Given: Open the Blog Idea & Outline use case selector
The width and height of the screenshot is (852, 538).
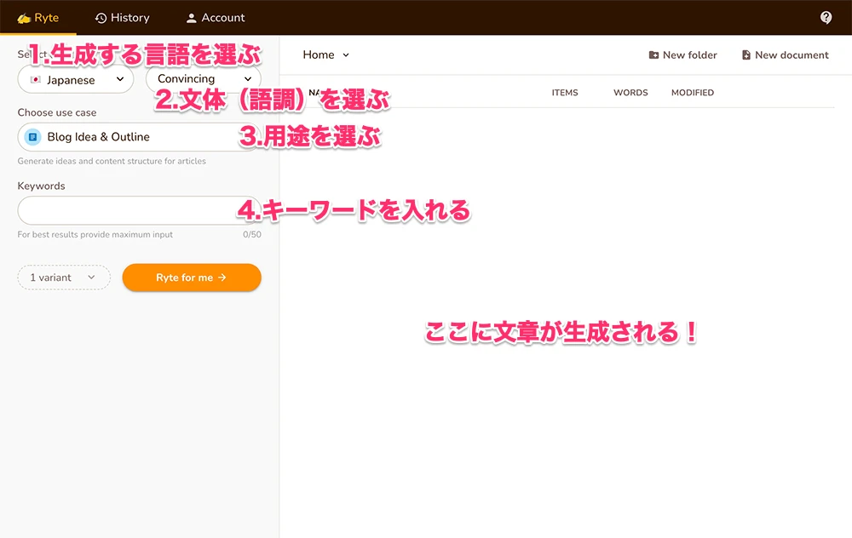Looking at the screenshot, I should tap(139, 137).
